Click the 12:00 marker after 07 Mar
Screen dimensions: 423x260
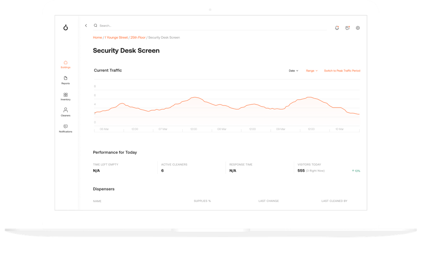coord(194,129)
